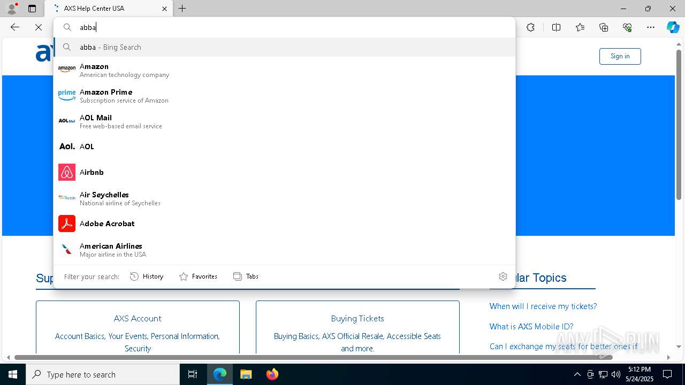Image resolution: width=685 pixels, height=385 pixels.
Task: Click the Windows taskbar search box
Action: [x=103, y=374]
